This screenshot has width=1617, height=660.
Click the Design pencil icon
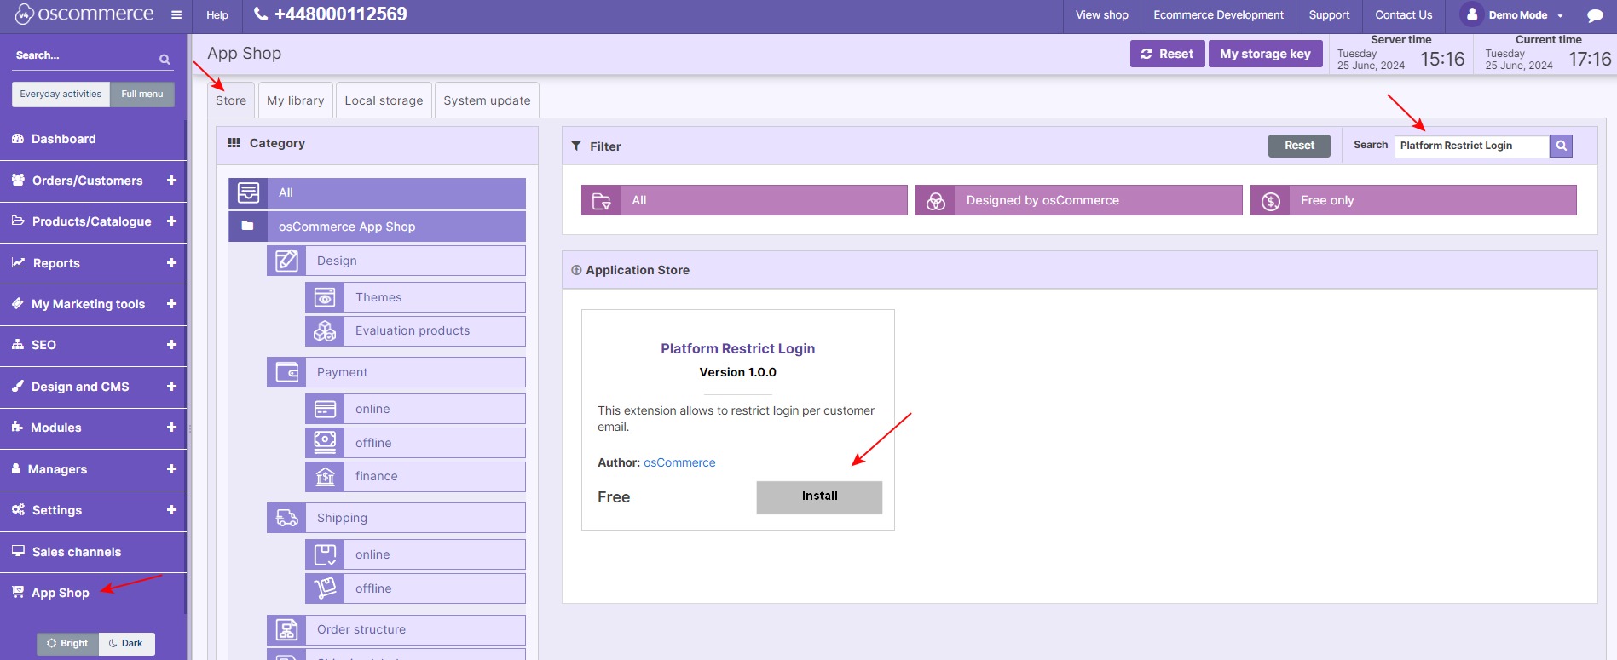pos(286,260)
